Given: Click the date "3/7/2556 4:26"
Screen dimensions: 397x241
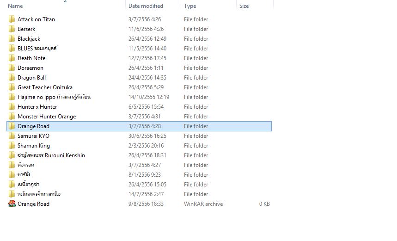Looking at the screenshot, I should point(145,19).
